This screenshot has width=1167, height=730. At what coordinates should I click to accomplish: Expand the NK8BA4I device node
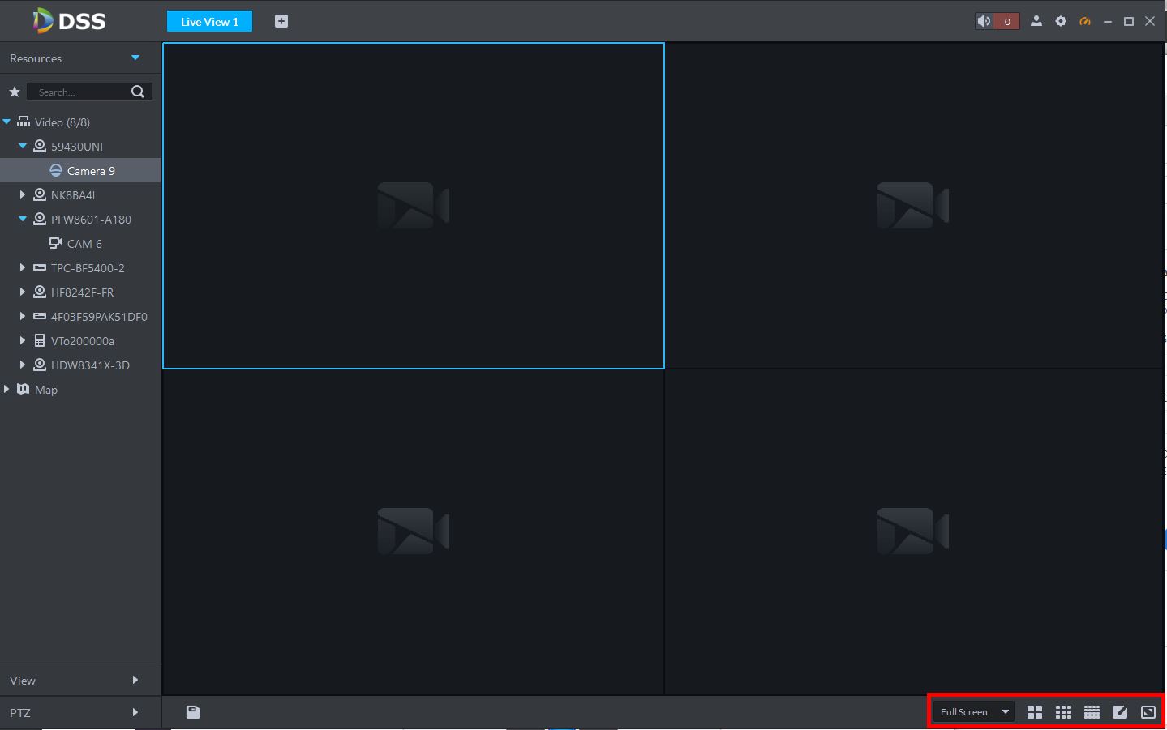[x=23, y=194]
